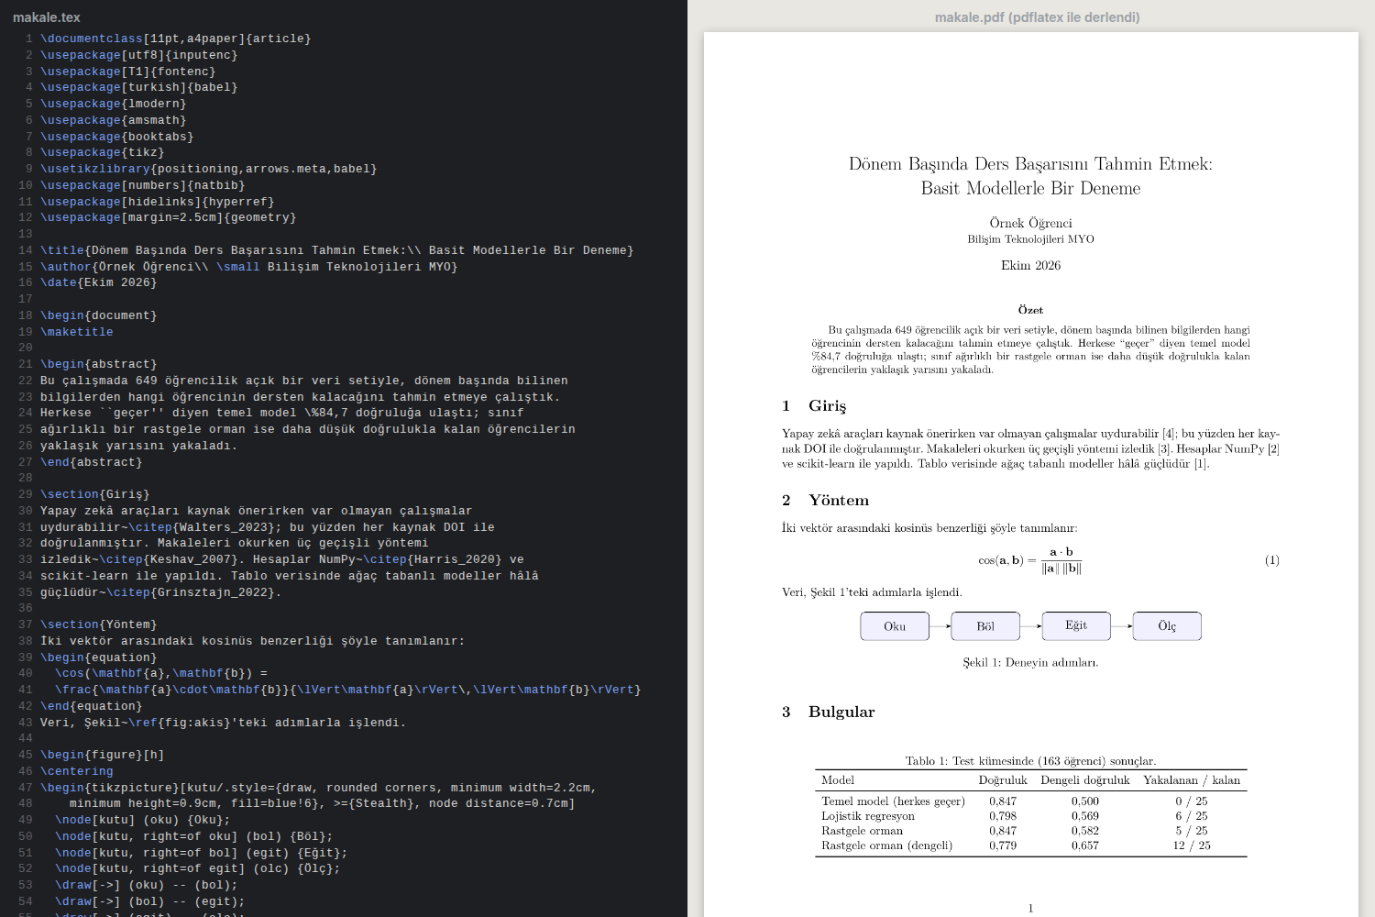Viewport: 1375px width, 917px height.
Task: Click the \usepackage{booktabs} source line
Action: pyautogui.click(x=117, y=137)
